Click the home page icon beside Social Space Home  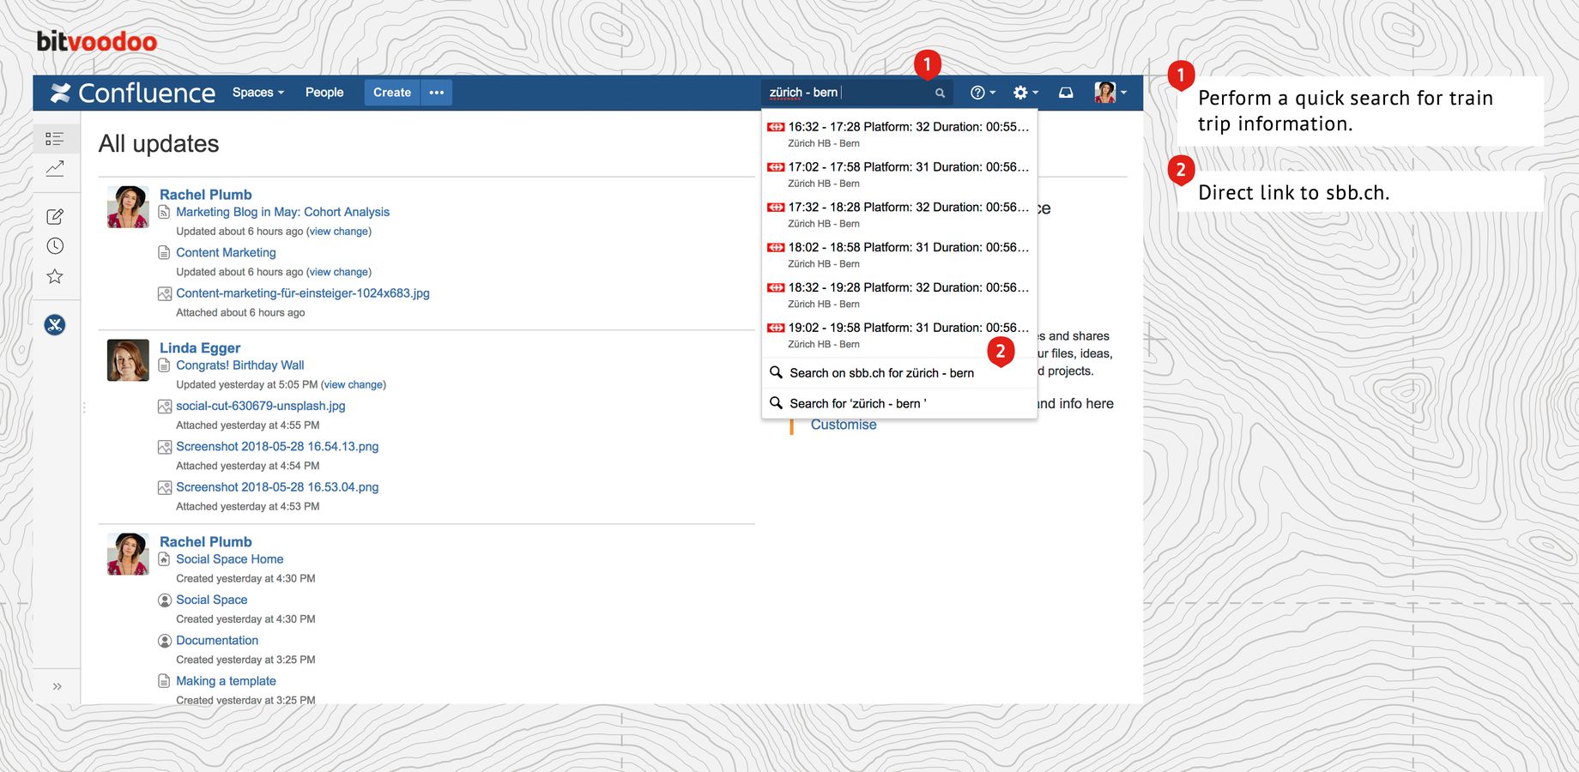pos(164,559)
